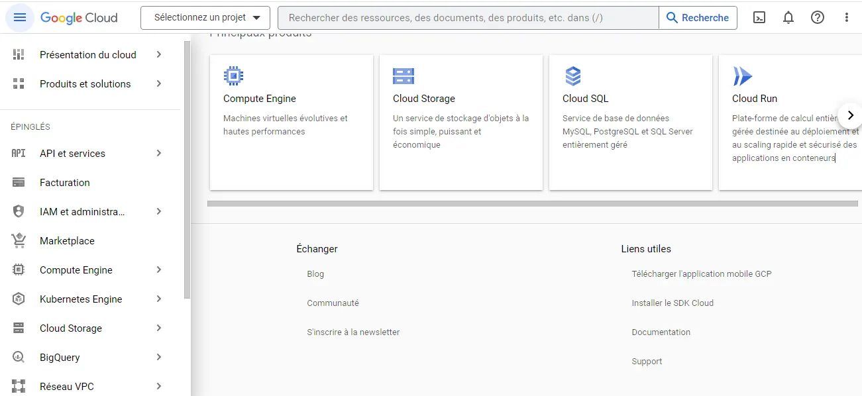Advance the product carousel with next arrow
The image size is (862, 396).
850,115
